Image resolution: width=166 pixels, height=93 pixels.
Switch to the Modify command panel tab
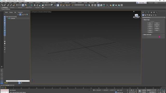tap(146, 12)
